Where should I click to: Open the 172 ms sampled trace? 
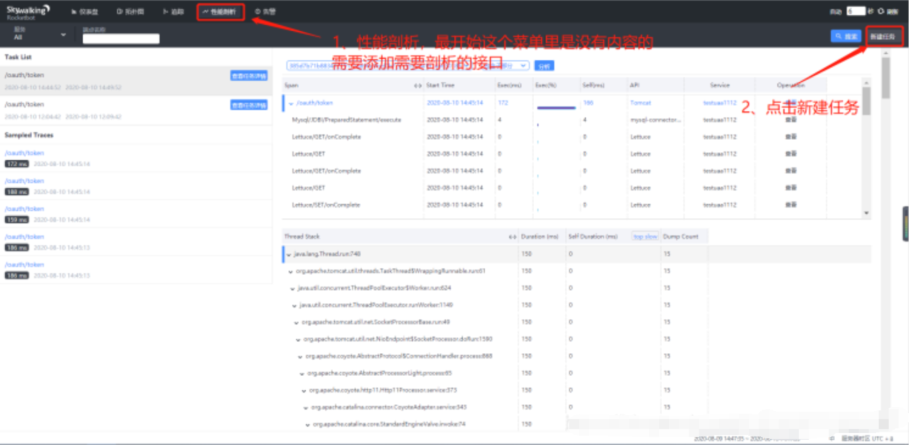click(x=136, y=158)
